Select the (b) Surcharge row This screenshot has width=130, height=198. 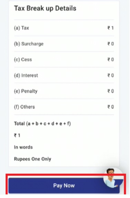[x=64, y=44]
